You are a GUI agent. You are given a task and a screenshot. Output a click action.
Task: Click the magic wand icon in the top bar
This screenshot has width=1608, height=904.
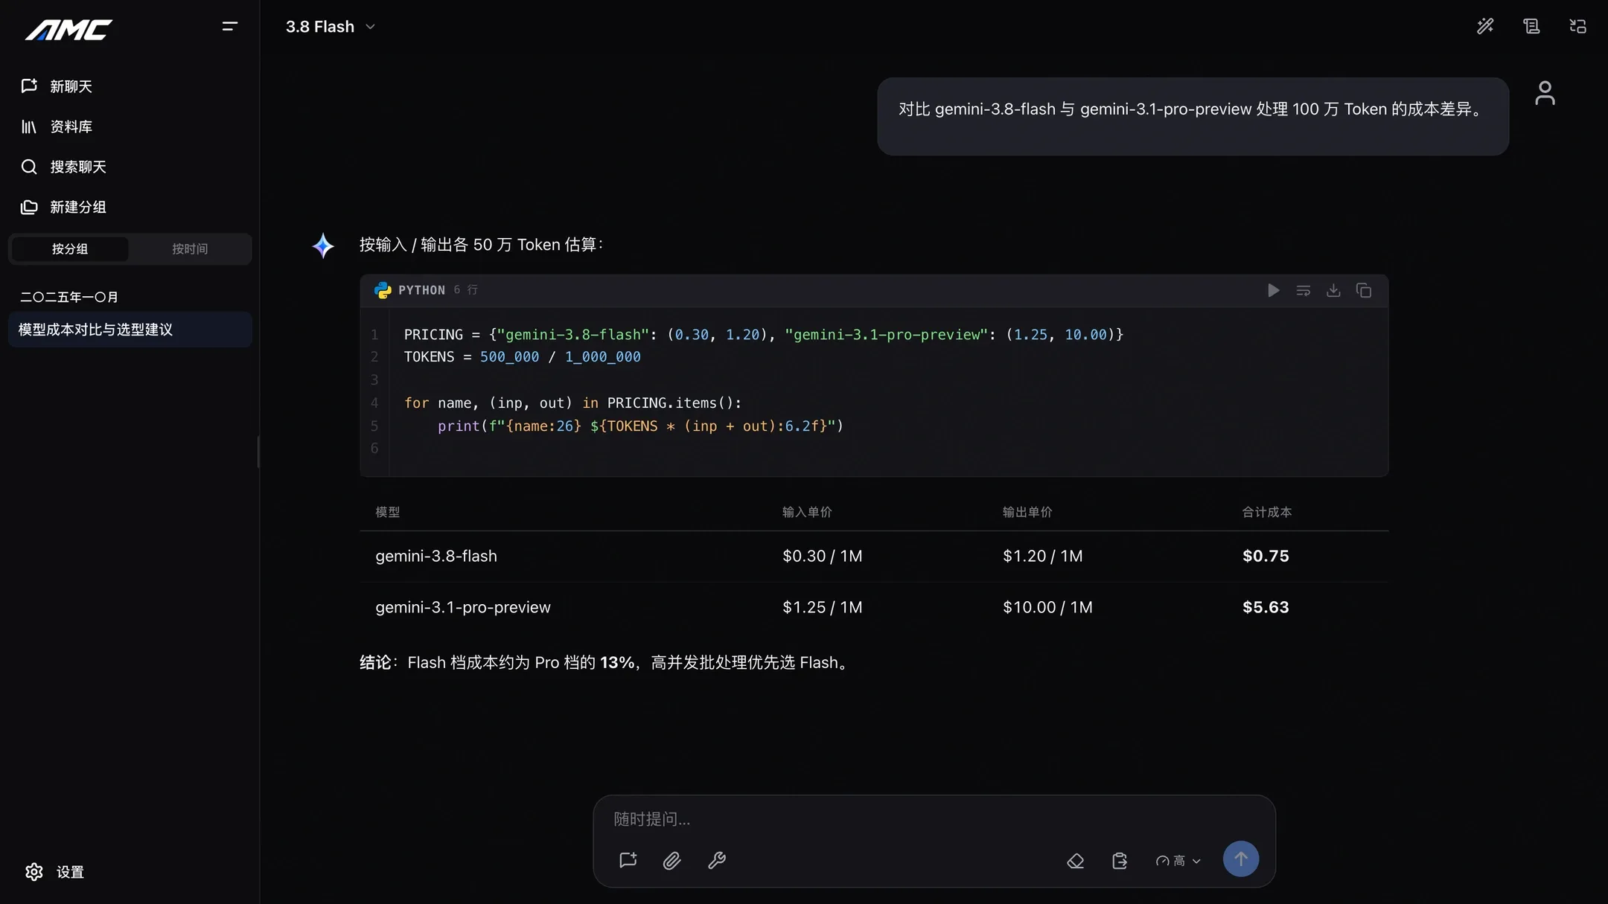pyautogui.click(x=1485, y=26)
